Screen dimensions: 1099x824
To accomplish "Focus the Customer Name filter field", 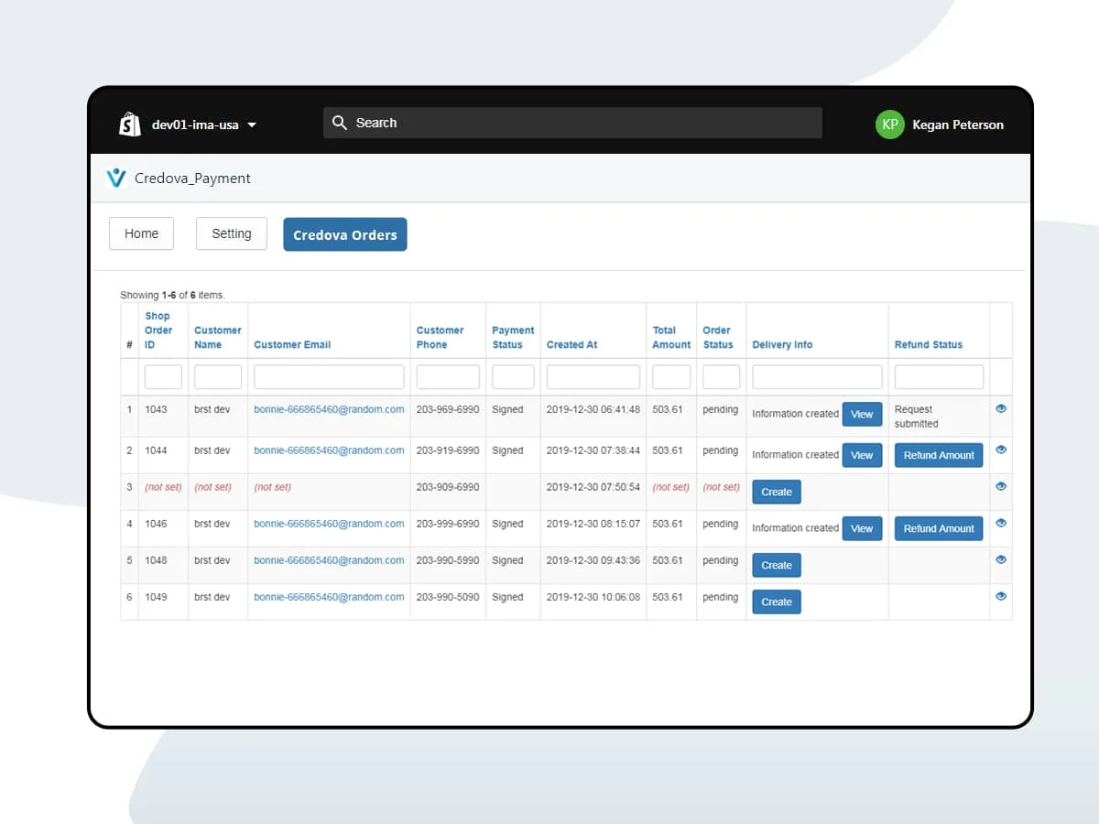I will (x=218, y=376).
